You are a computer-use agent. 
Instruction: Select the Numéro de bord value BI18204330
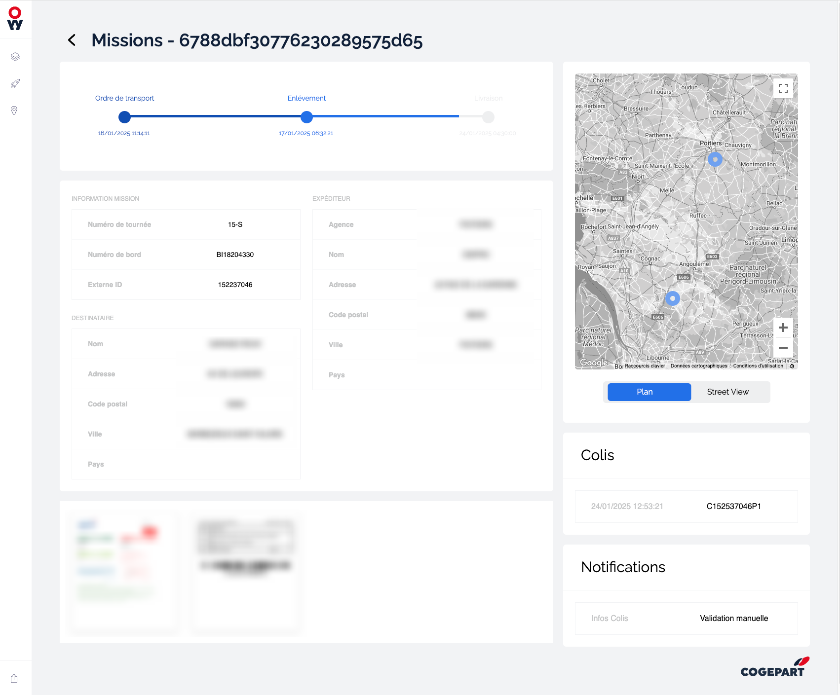click(x=235, y=255)
